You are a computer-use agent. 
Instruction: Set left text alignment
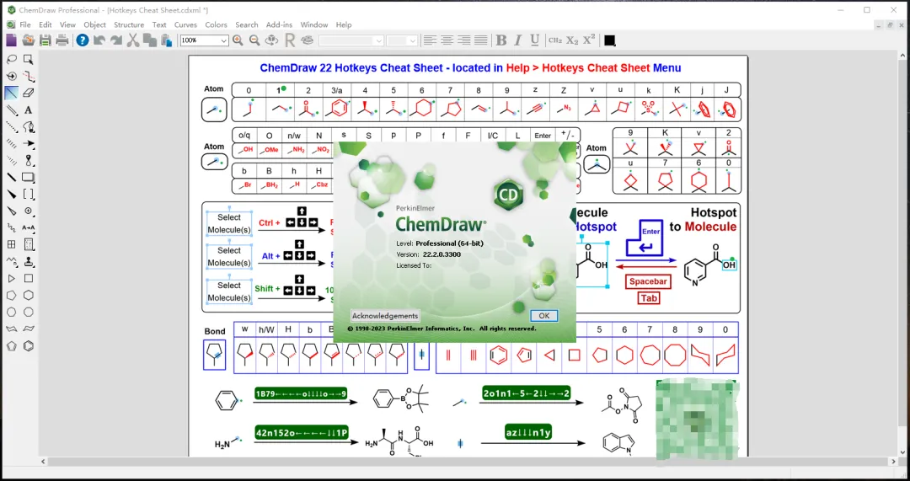tap(430, 40)
